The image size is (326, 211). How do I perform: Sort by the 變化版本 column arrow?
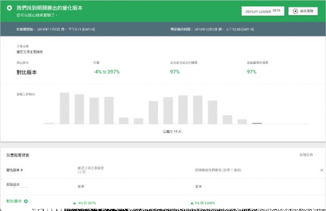tap(22, 170)
